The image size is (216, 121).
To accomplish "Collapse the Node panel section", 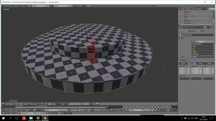I will (182, 38).
